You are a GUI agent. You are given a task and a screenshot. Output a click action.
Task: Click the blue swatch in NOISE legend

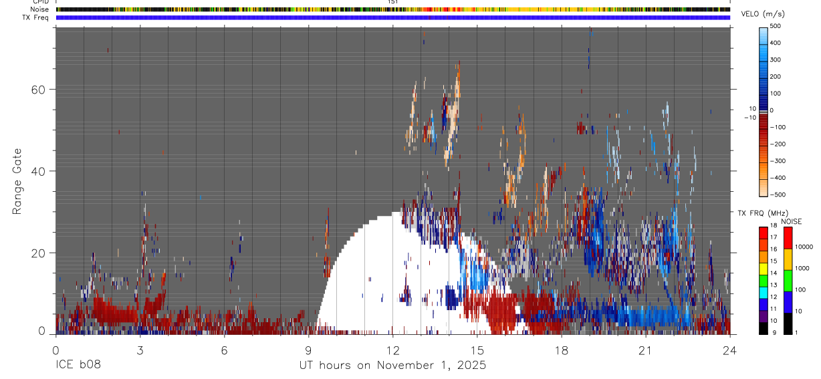(x=788, y=302)
